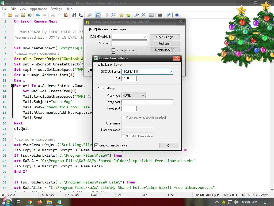This screenshot has width=274, height=206.
Task: Click the ANSI (CP-1252) encoding selector
Action: point(217,195)
